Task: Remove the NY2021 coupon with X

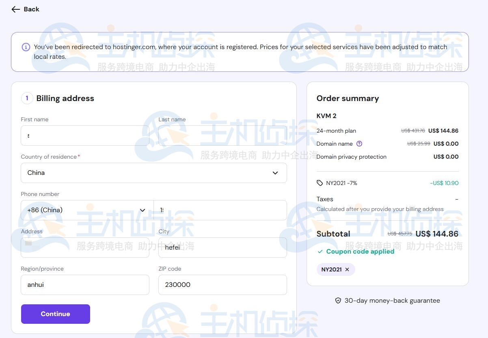Action: pyautogui.click(x=347, y=269)
